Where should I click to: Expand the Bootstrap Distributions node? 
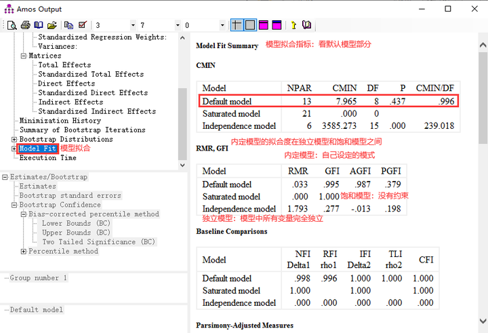pos(14,139)
